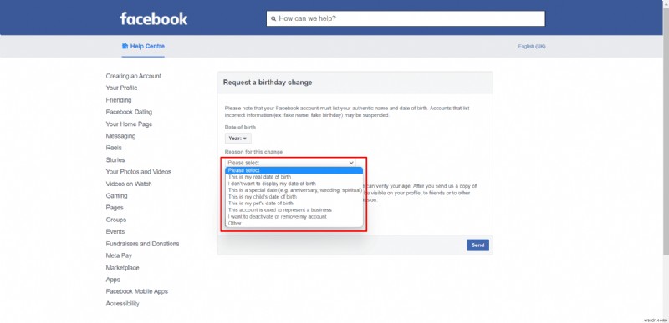This screenshot has height=323, width=669.
Task: Collapse the 'Reason for this change' select box
Action: click(x=290, y=163)
